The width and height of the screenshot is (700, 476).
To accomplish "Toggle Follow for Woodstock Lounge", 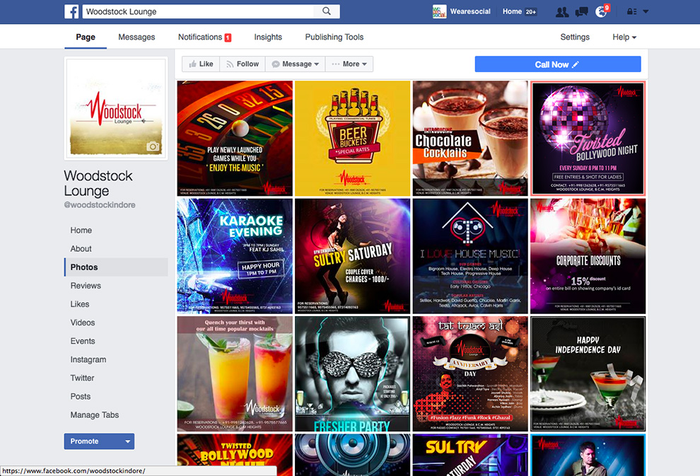I will pyautogui.click(x=242, y=64).
